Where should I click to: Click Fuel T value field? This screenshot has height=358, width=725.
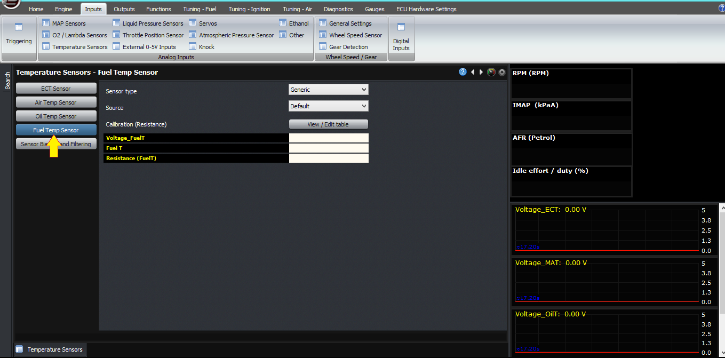[329, 148]
